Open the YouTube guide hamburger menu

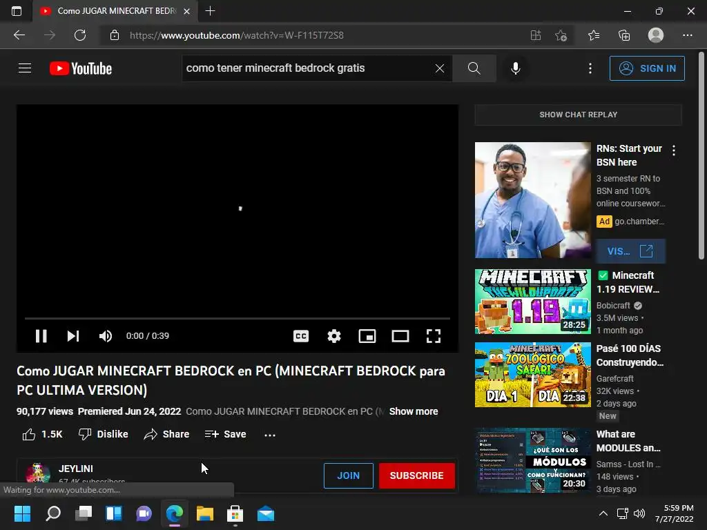pos(25,68)
